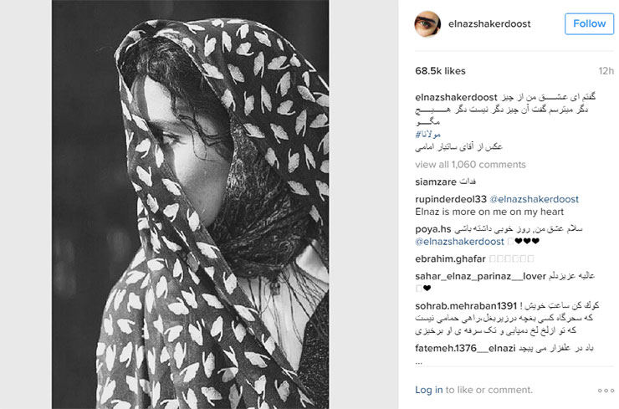This screenshot has width=619, height=409.
Task: Open poya.hs commenter profile
Action: (432, 229)
